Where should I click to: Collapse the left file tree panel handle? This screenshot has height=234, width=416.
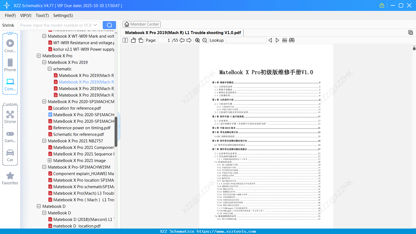pos(119,126)
